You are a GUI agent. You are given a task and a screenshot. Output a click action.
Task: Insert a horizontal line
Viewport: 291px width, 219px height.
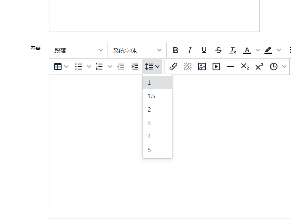click(231, 67)
